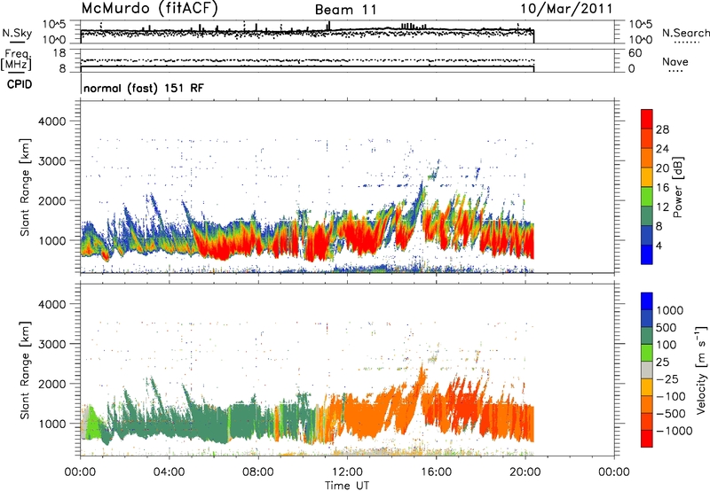Viewport: 710px width, 491px height.
Task: Click the "18" frequency axis tick
Action: (x=59, y=53)
